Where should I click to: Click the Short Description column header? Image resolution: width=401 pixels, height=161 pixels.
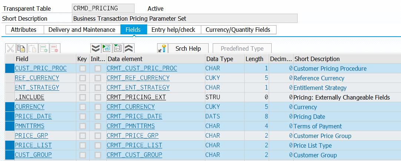[347, 59]
